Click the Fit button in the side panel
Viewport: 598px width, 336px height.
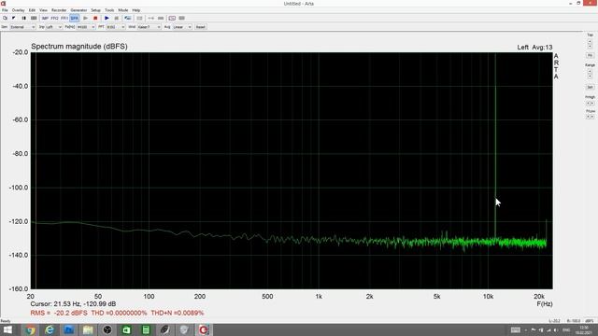tap(590, 55)
